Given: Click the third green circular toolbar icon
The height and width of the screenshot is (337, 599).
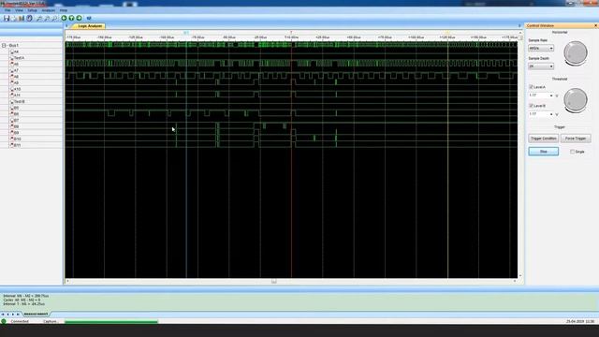Looking at the screenshot, I should (79, 18).
